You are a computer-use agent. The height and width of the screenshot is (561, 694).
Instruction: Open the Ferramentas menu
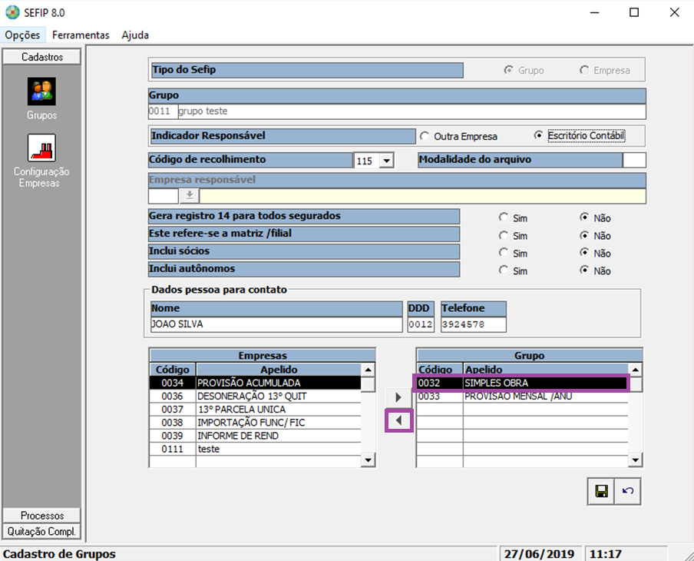click(x=81, y=35)
